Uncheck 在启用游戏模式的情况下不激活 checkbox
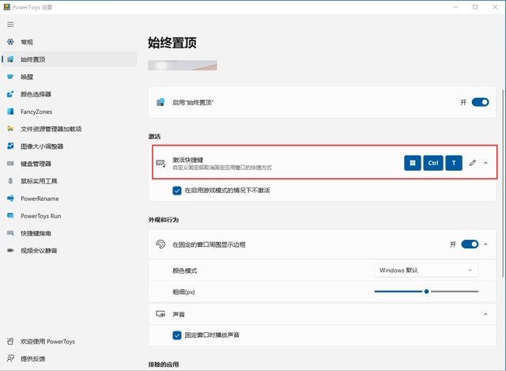The image size is (506, 371). 177,191
